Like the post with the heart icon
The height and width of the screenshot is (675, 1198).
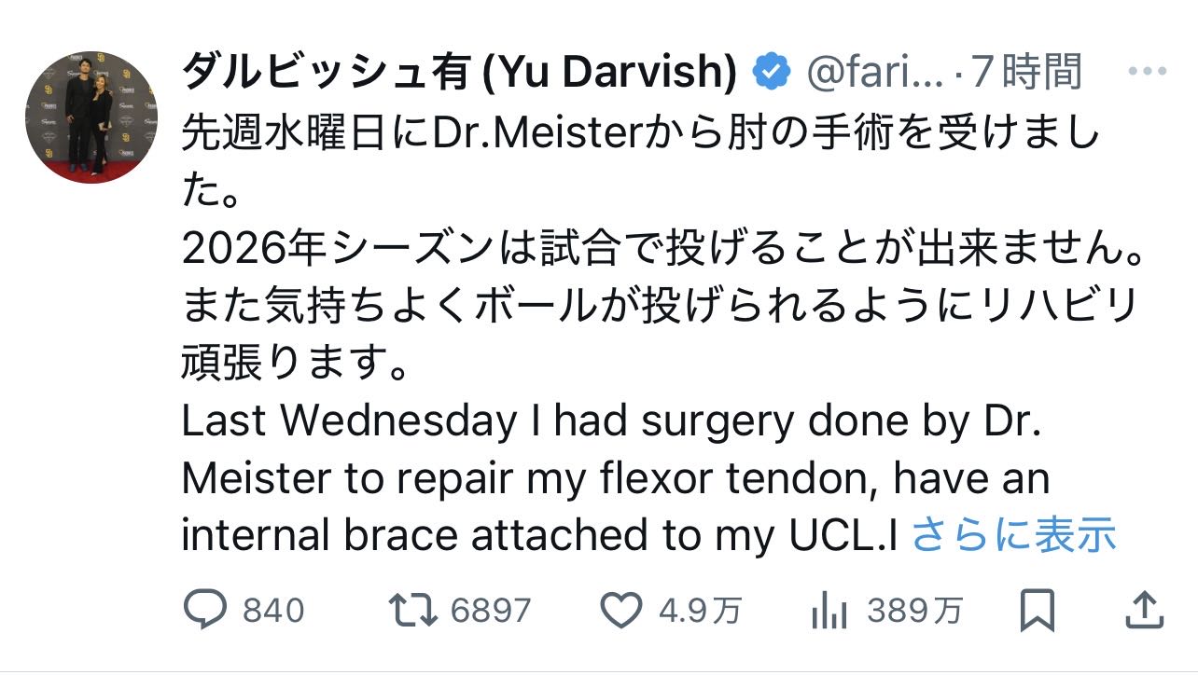coord(619,611)
